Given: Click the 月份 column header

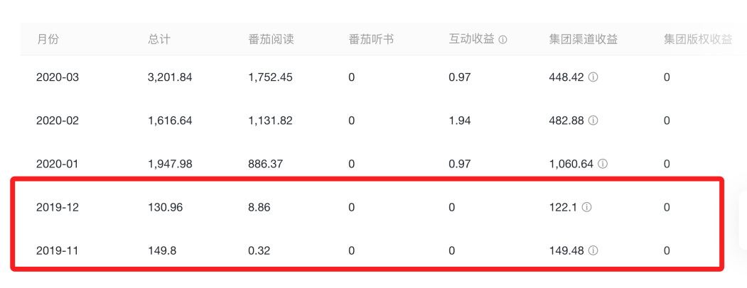Looking at the screenshot, I should click(48, 40).
